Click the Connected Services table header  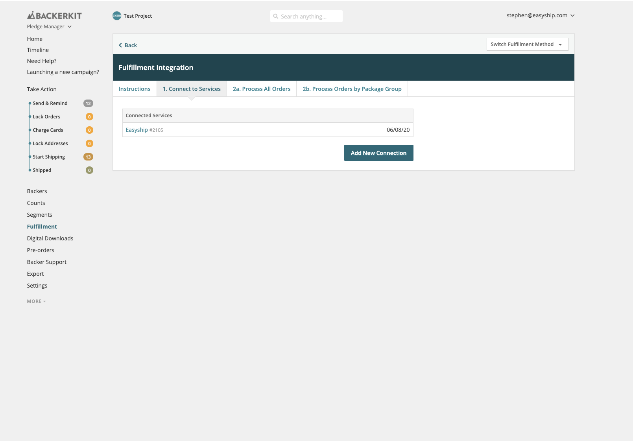(x=268, y=116)
